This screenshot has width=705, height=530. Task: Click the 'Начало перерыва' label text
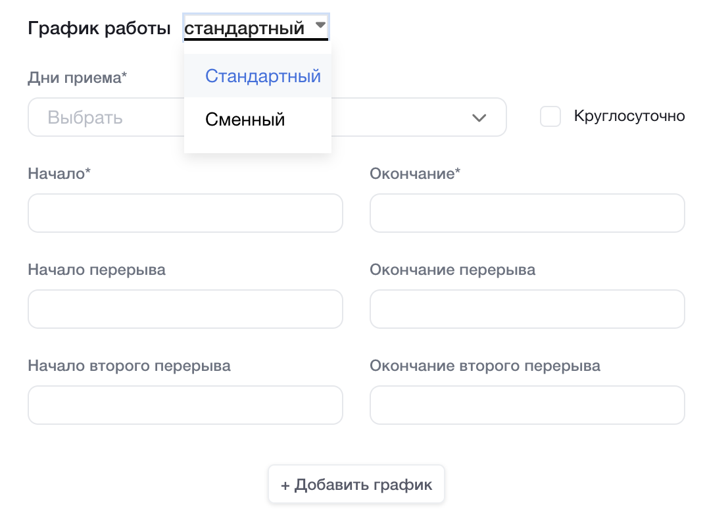point(96,270)
